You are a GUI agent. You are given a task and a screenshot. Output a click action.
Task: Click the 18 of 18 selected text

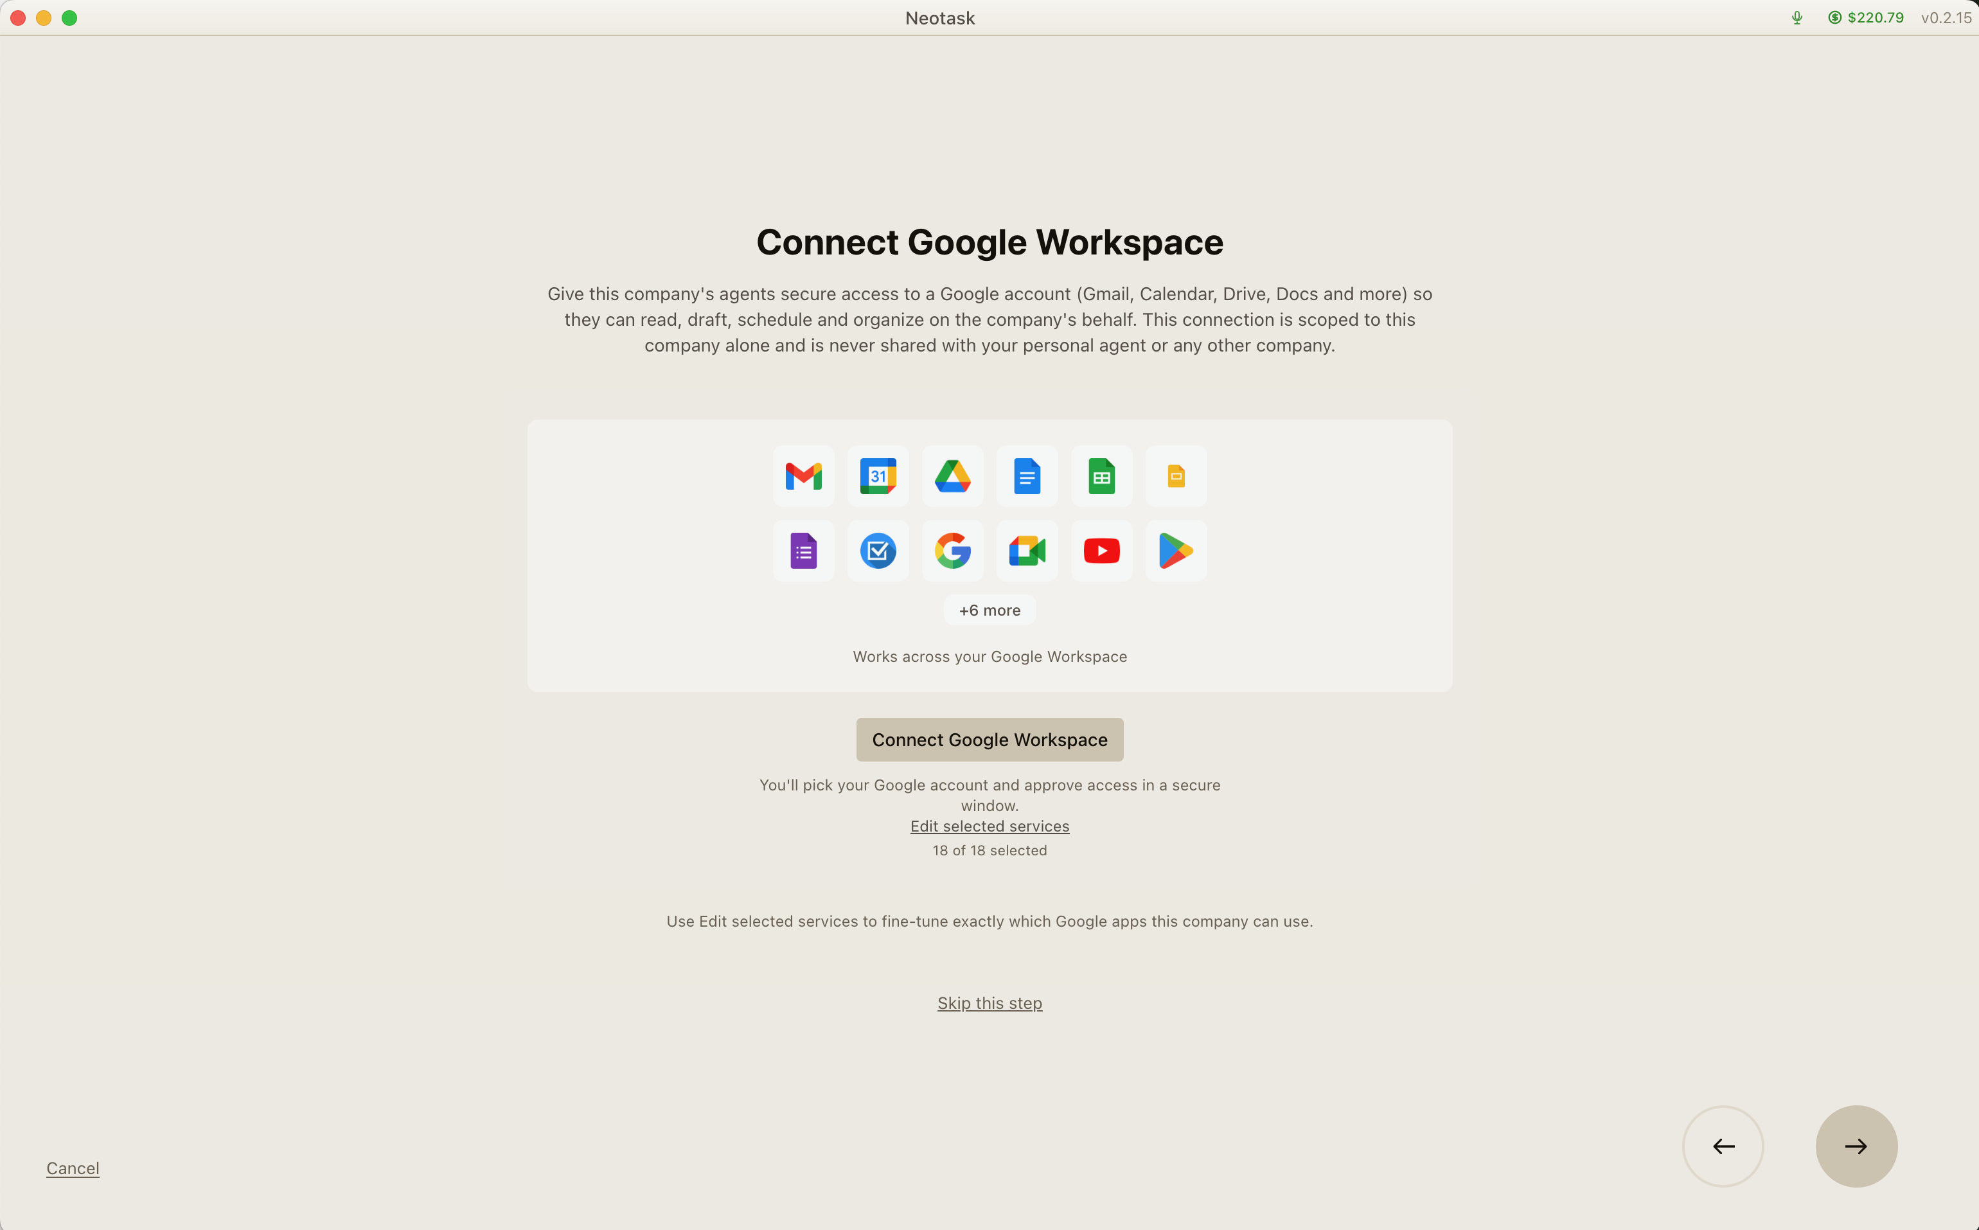[989, 850]
